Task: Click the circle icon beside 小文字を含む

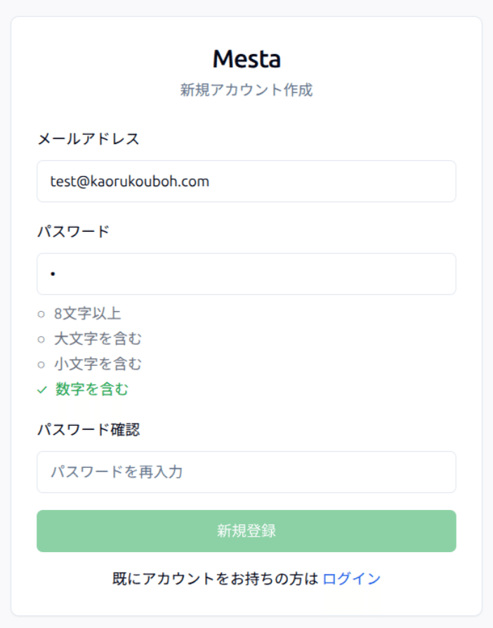Action: point(41,365)
